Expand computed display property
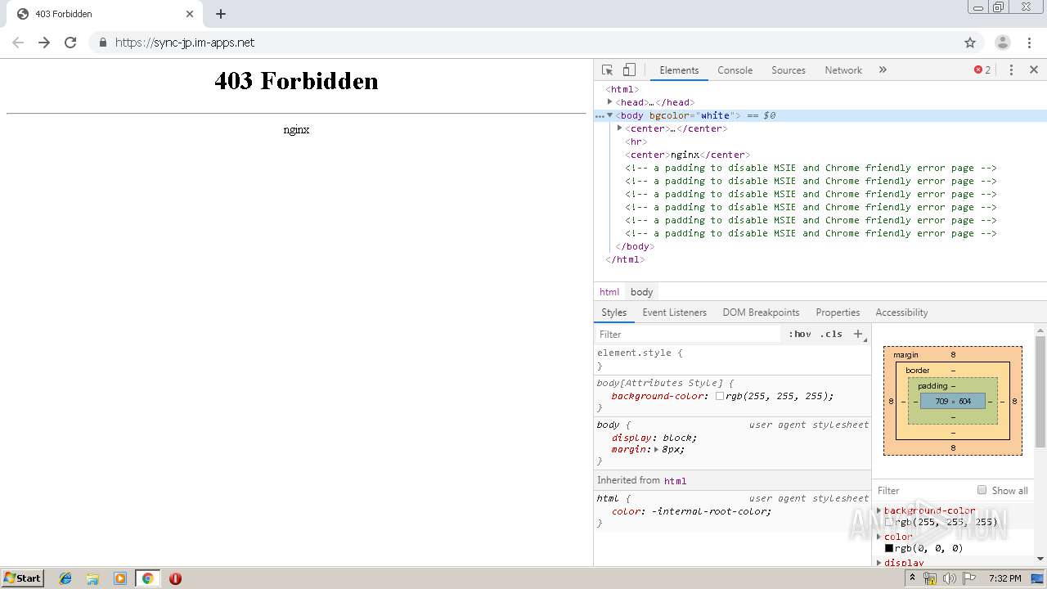Viewport: 1047px width, 589px height. tap(879, 563)
